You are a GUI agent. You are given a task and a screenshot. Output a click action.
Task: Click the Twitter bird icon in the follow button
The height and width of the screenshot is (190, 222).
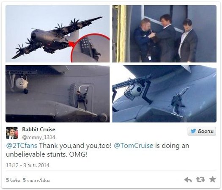pyautogui.click(x=193, y=131)
